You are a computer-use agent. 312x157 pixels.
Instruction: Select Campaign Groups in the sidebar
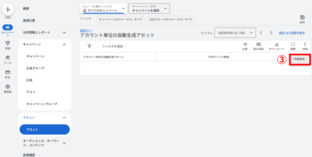[x=41, y=104]
